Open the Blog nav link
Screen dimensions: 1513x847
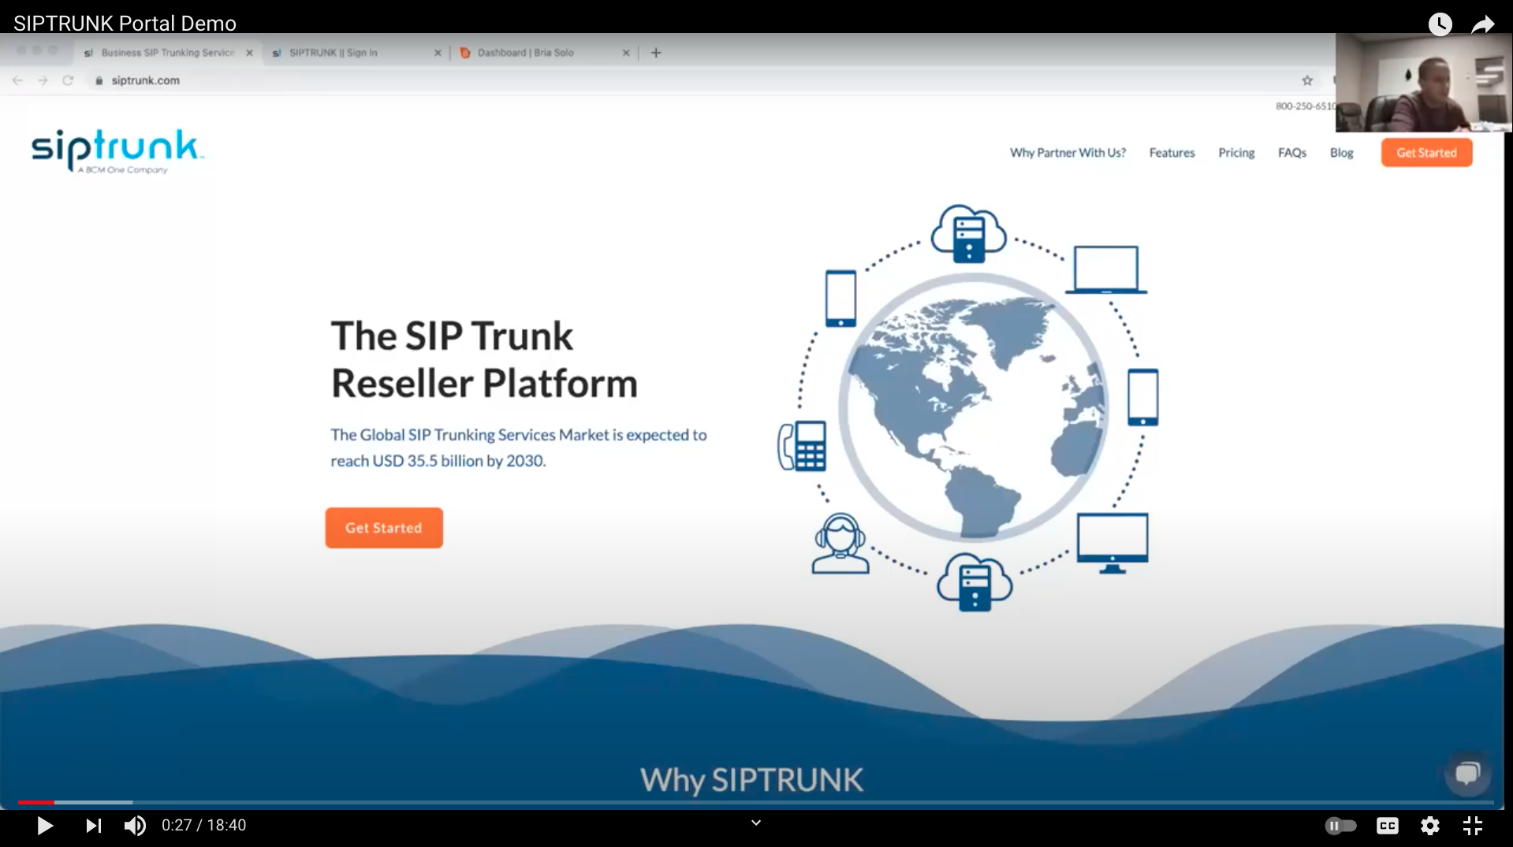pos(1341,153)
